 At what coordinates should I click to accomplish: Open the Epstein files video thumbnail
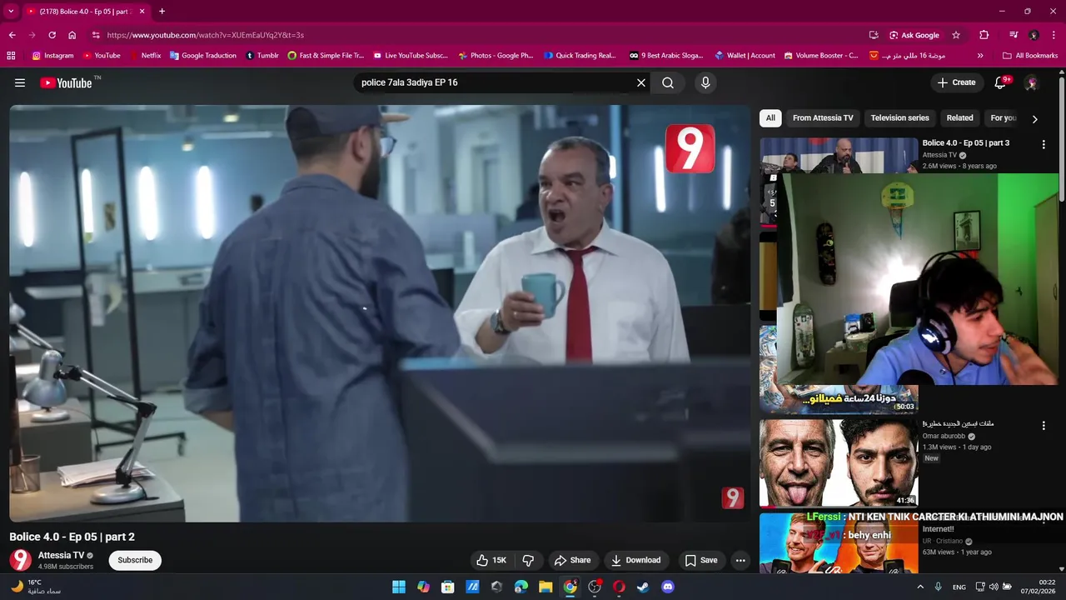click(839, 462)
